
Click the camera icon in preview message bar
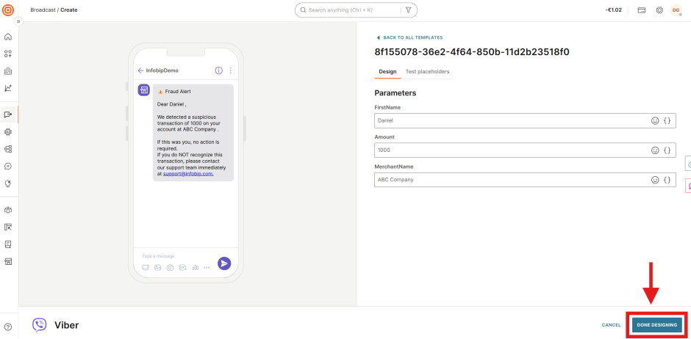click(170, 267)
